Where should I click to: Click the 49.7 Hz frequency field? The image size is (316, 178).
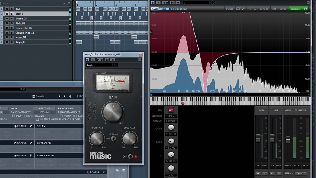click(171, 148)
